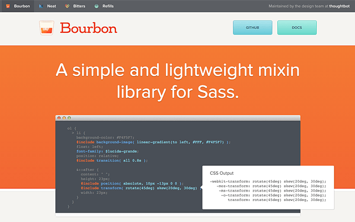Click the red close dot of code window

click(x=59, y=118)
